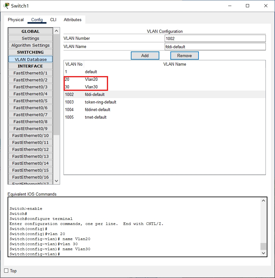The height and width of the screenshot is (278, 275).
Task: Select the FastEthernet0/16 interface
Action: tap(30, 177)
